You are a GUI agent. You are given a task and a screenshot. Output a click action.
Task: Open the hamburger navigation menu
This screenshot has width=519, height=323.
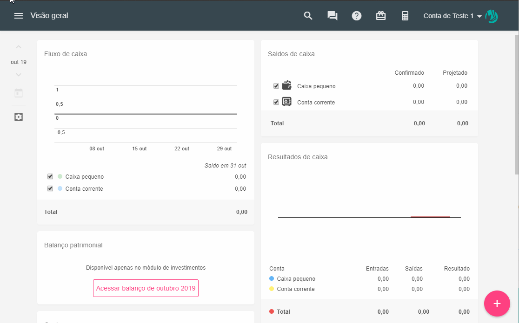[19, 16]
